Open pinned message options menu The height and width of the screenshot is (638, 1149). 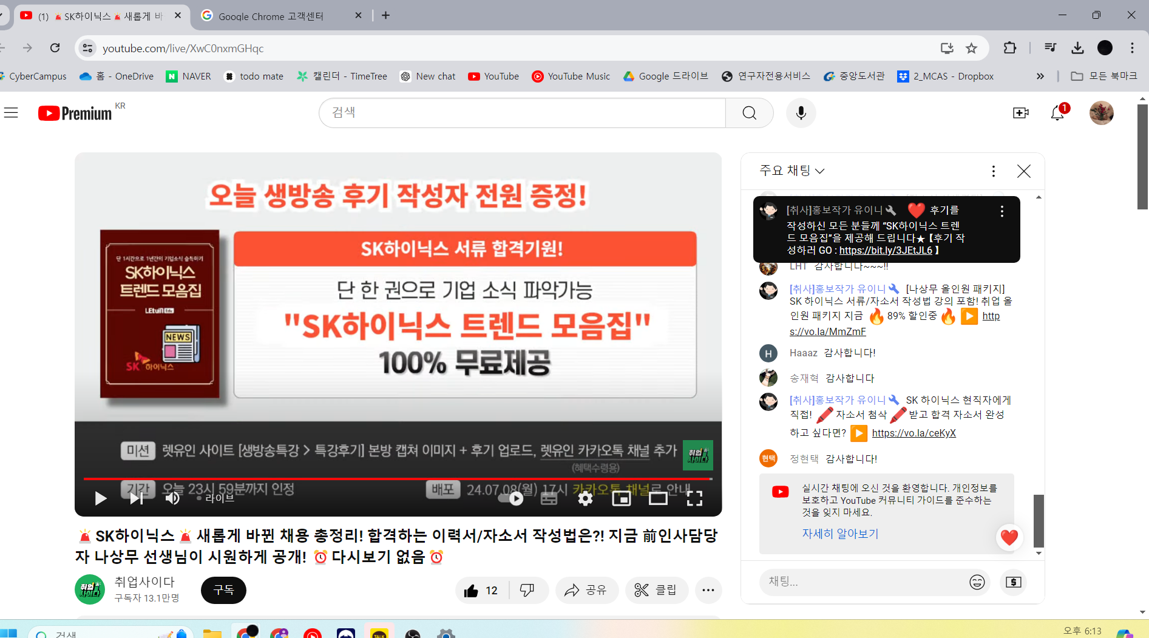tap(1002, 211)
